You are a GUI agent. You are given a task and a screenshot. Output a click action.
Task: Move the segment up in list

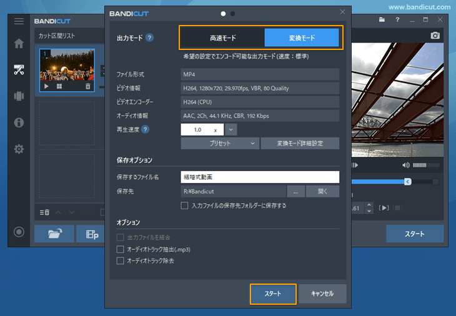(58, 212)
